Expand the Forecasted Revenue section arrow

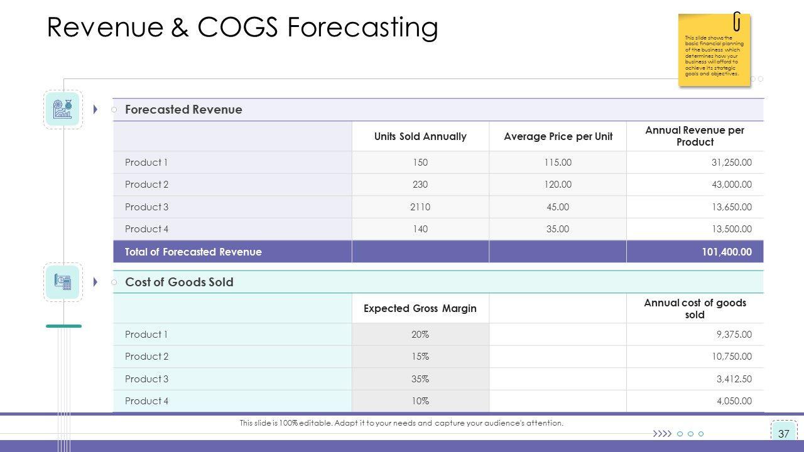95,110
